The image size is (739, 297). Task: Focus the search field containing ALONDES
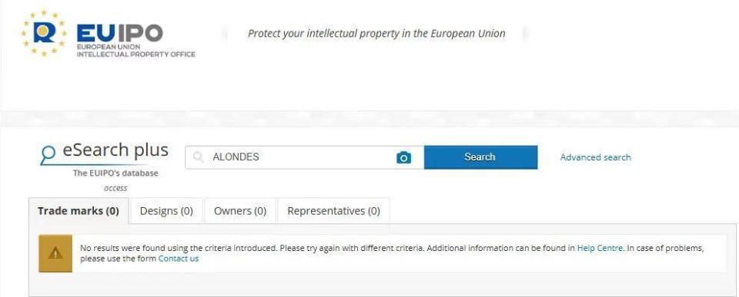(x=305, y=157)
